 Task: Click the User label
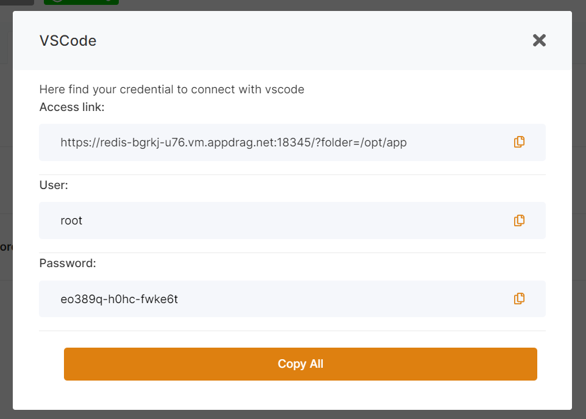54,185
